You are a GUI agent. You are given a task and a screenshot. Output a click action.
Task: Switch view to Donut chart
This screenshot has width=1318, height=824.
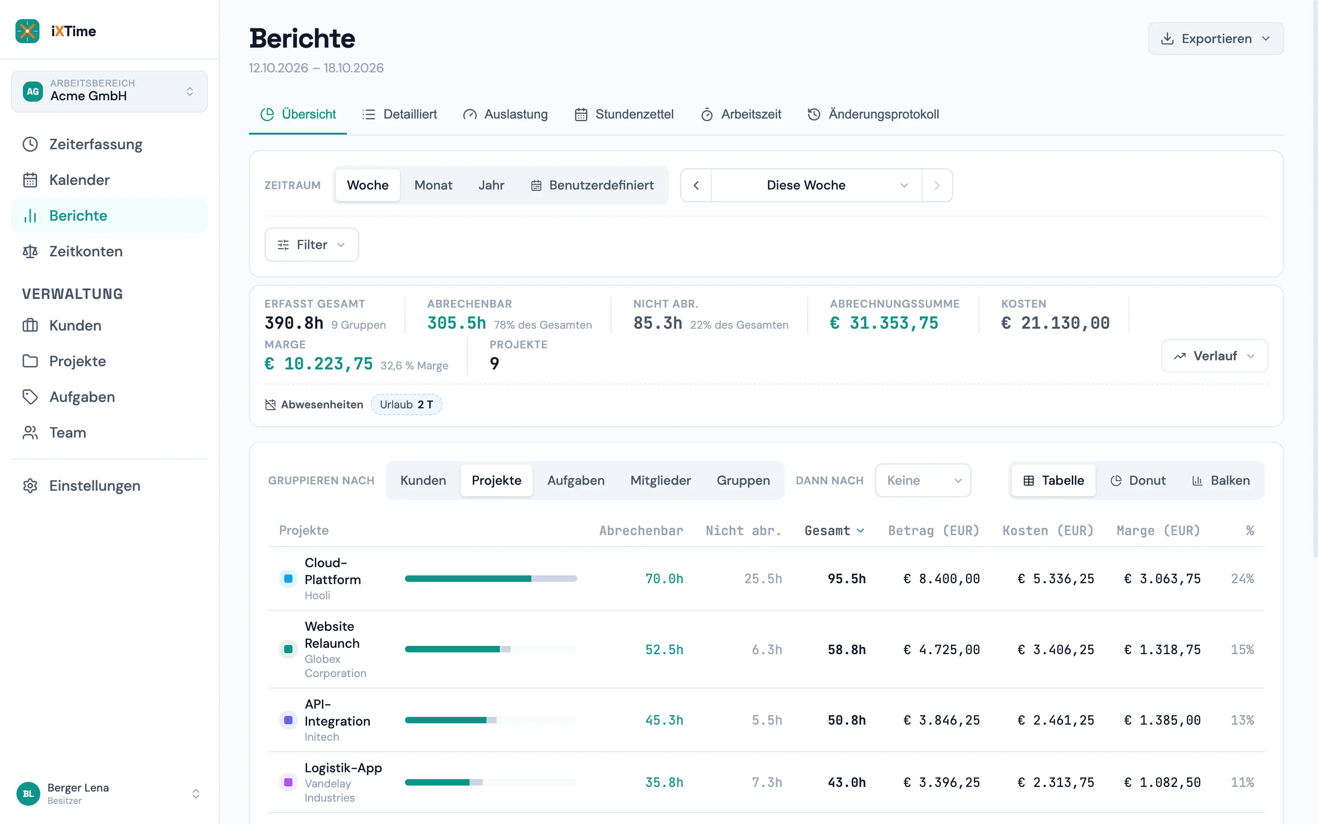[x=1138, y=481]
